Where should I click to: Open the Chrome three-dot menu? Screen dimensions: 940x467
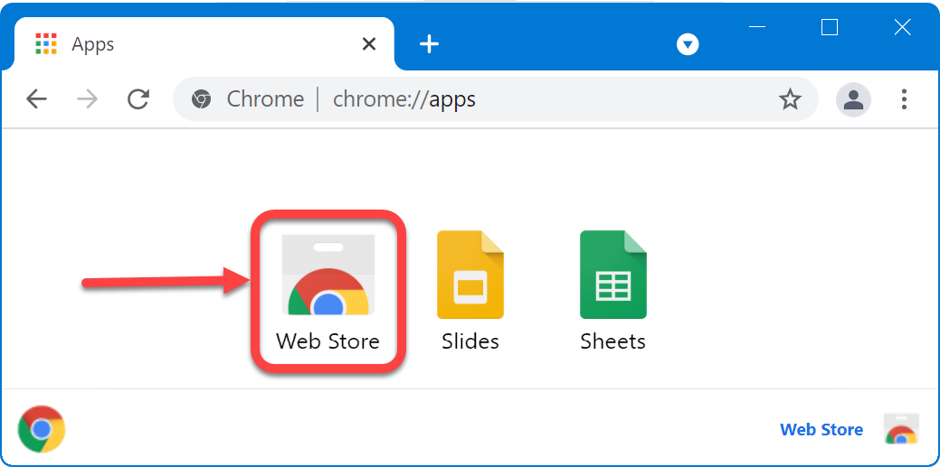tap(905, 99)
